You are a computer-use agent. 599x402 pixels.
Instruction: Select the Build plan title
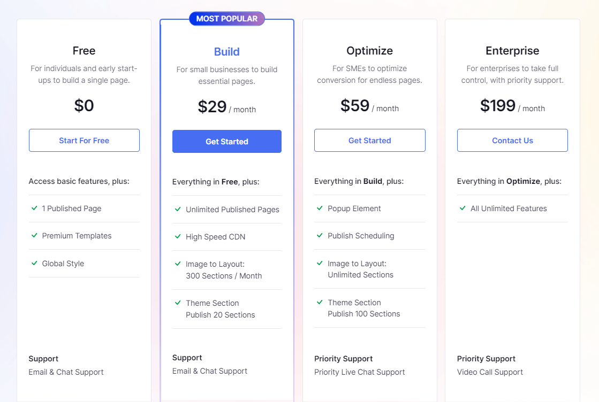(x=227, y=52)
